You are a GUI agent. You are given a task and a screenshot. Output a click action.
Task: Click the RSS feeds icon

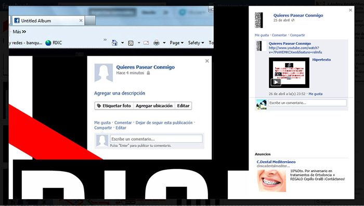(131, 43)
